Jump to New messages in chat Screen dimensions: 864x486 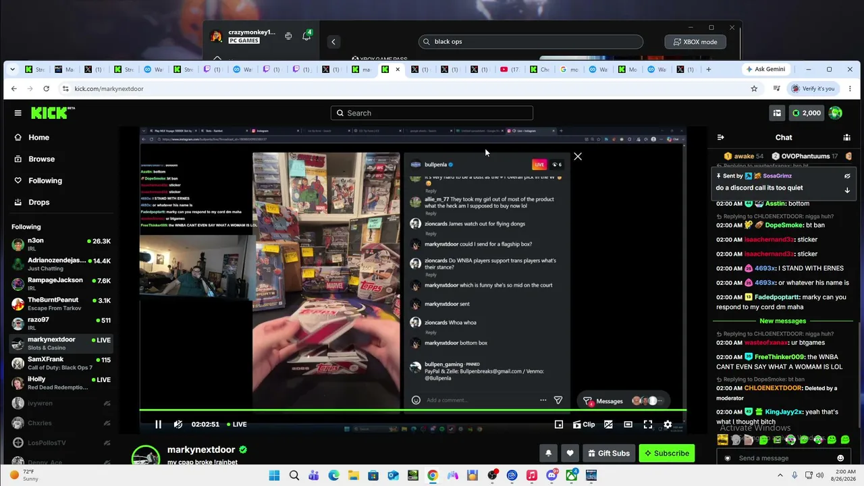click(782, 321)
